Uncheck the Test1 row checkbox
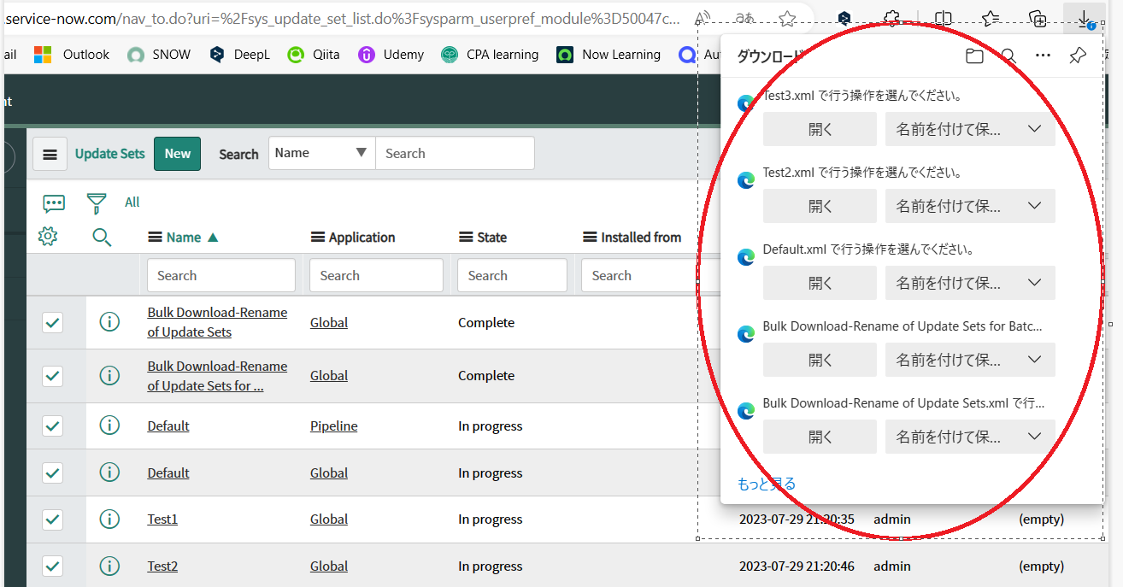Viewport: 1123px width, 587px height. point(52,519)
